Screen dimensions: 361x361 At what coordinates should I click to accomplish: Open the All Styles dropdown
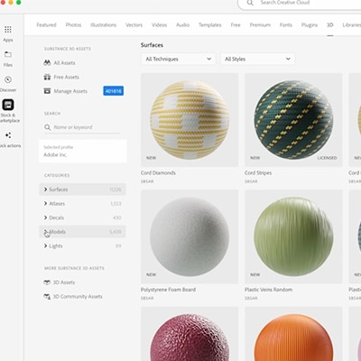(257, 59)
